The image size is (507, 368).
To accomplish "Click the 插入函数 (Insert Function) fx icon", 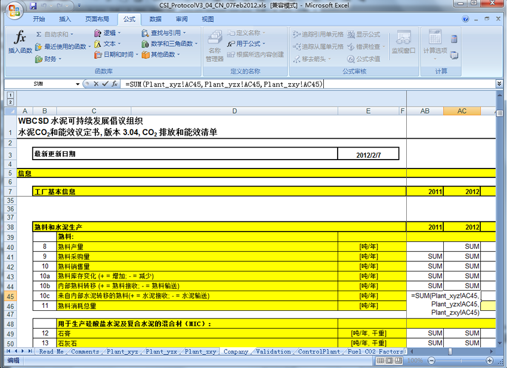I will pos(20,43).
